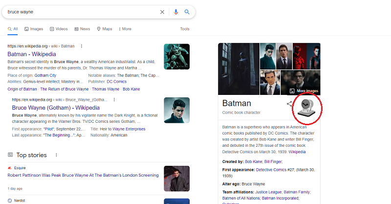This screenshot has height=204, width=391.
Task: Follow the DC Comics publisher link
Action: 116,82
